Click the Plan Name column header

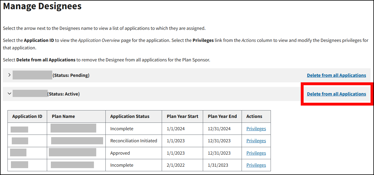(x=63, y=116)
